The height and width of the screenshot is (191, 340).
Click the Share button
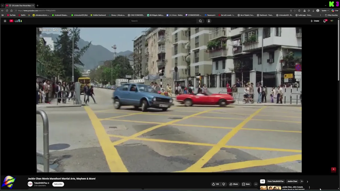tap(234, 184)
